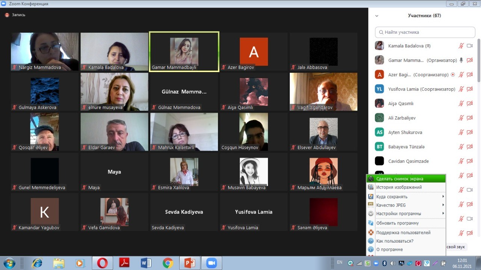Click Babayeva Tünzalə name in participants list
481x270 pixels.
(x=406, y=147)
